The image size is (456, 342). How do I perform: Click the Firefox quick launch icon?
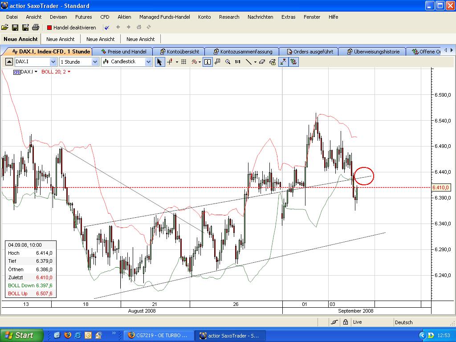tap(68, 335)
